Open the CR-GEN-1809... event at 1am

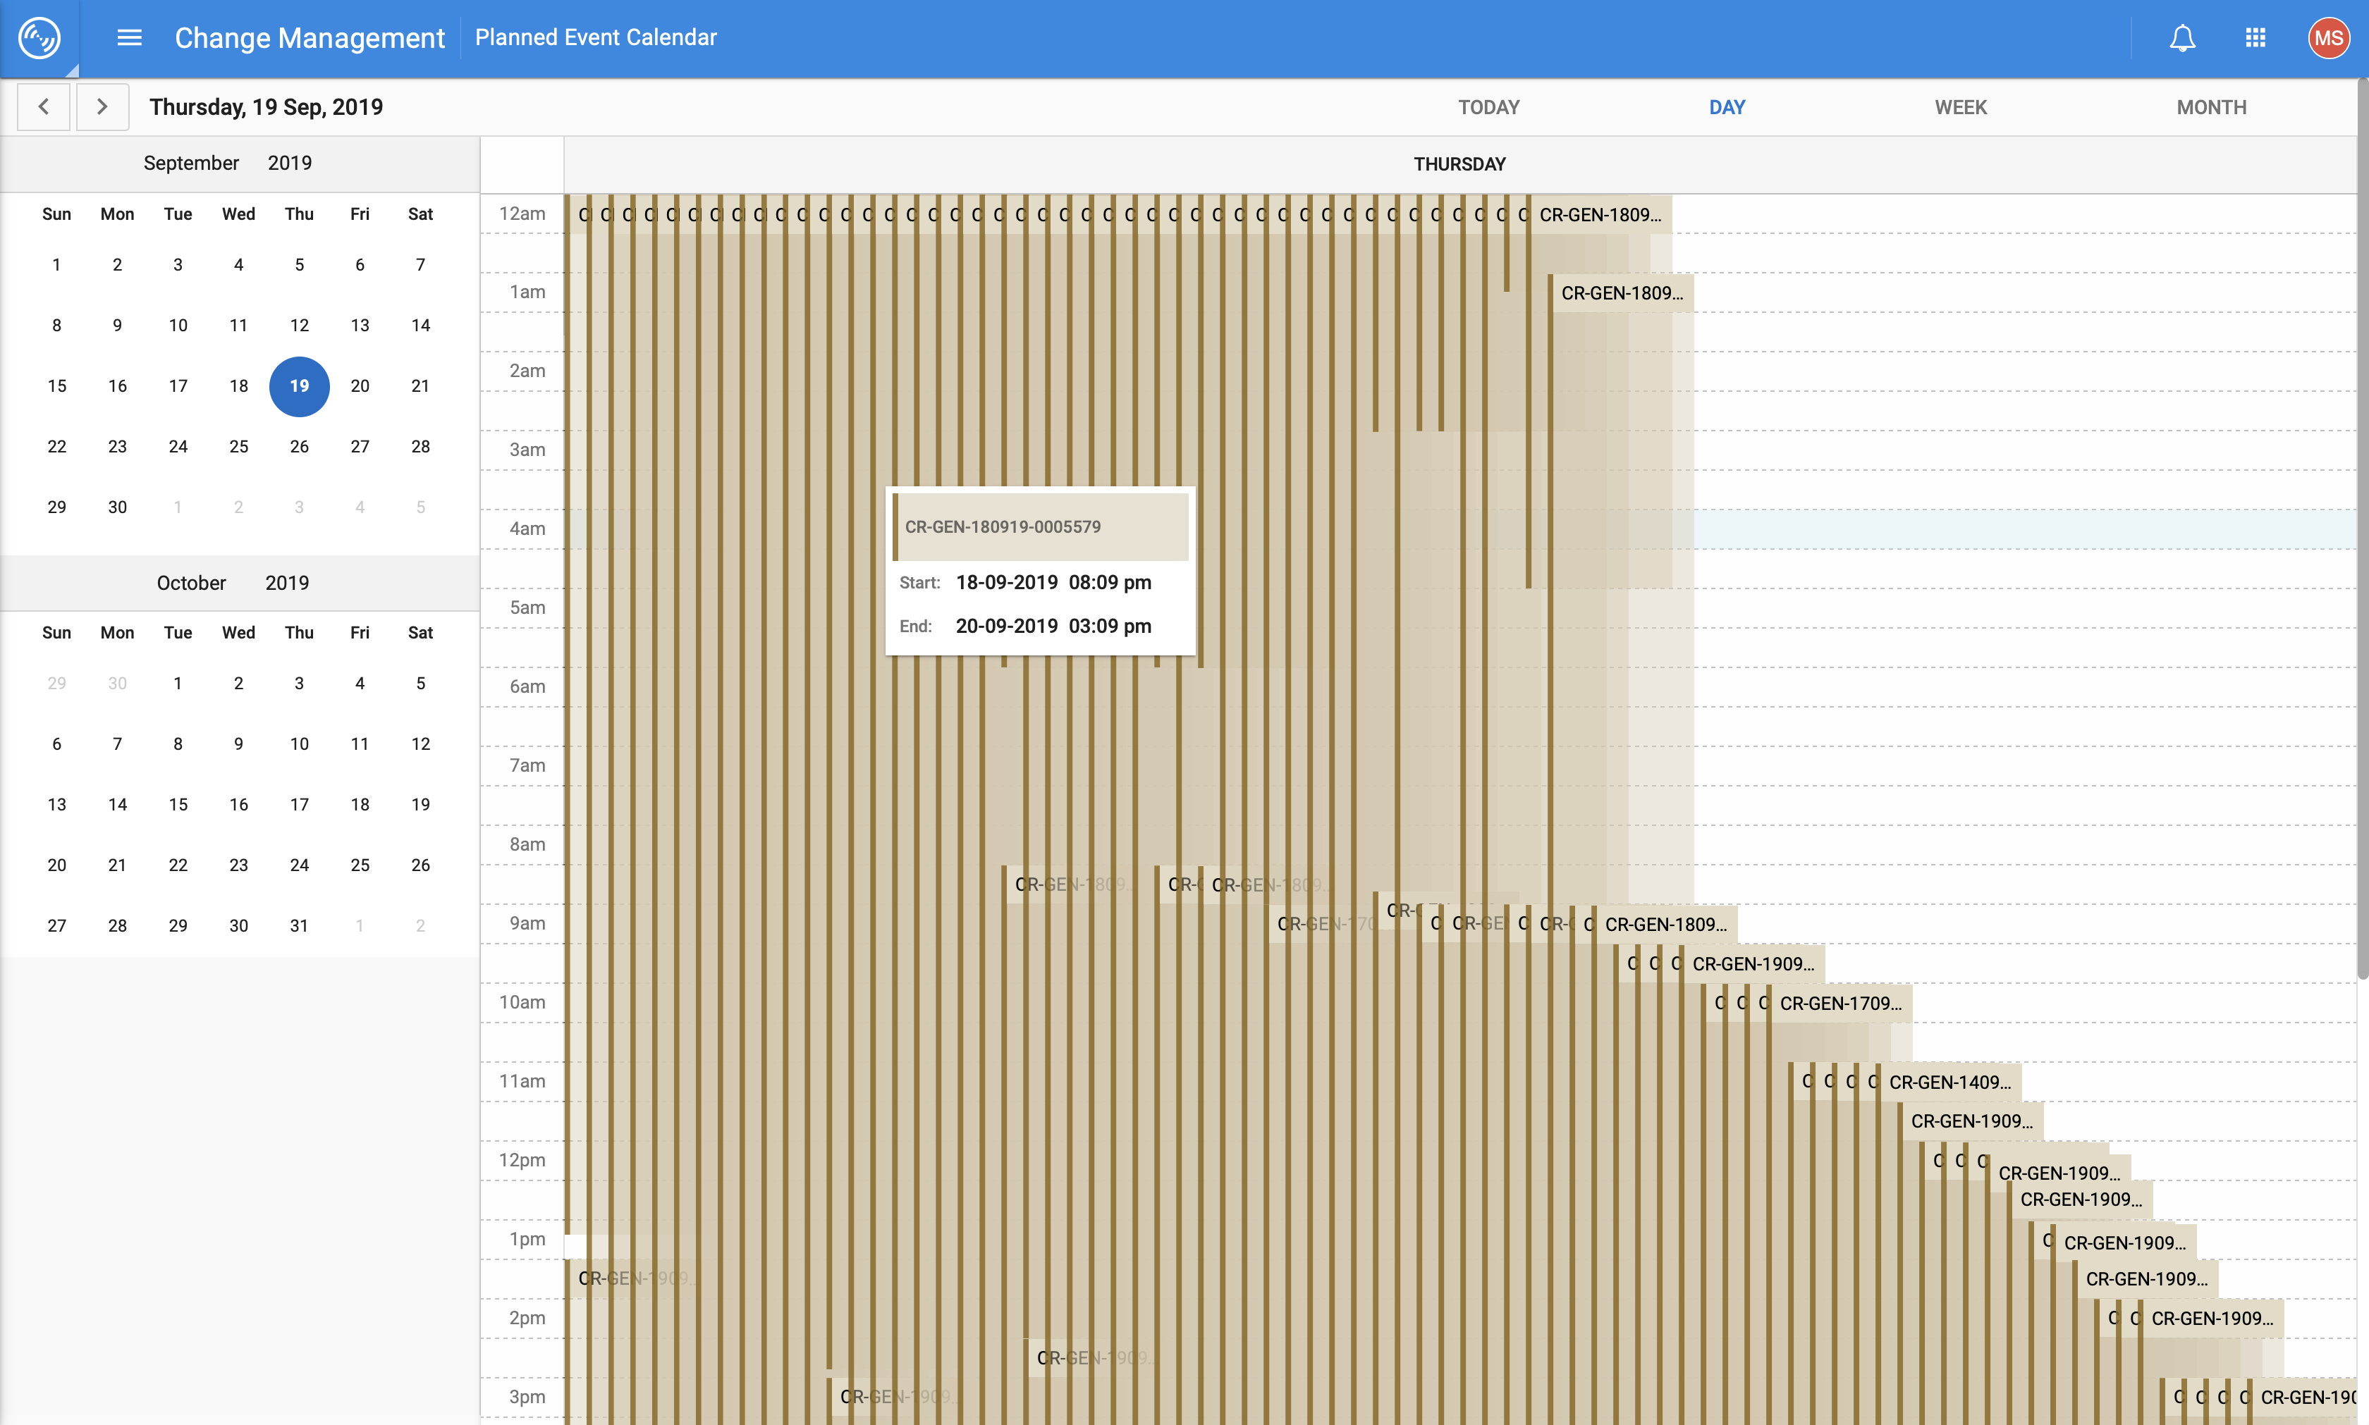[x=1622, y=293]
